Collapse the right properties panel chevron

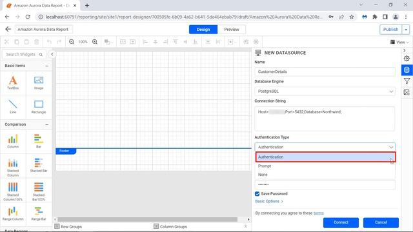405,50
